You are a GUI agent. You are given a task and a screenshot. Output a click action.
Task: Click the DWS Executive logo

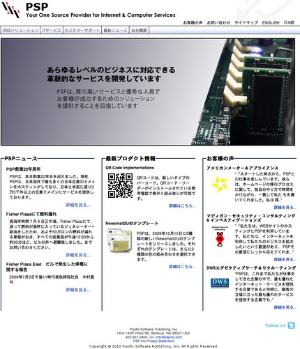[220, 284]
